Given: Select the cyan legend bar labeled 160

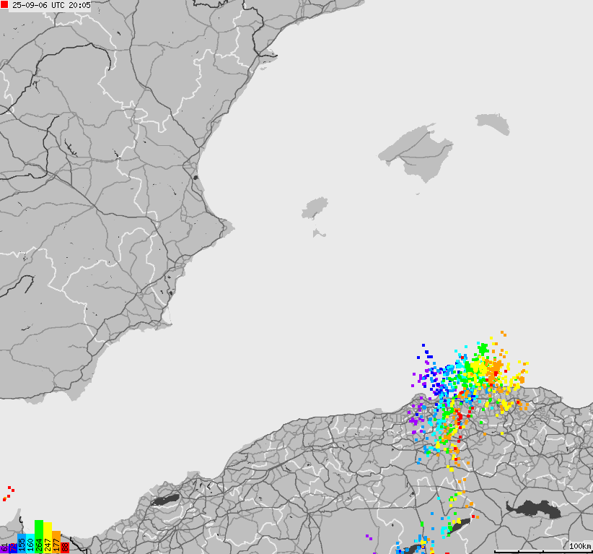Looking at the screenshot, I should (30, 543).
